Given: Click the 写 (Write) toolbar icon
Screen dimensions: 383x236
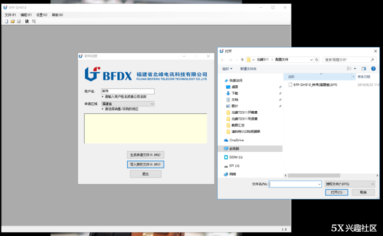Looking at the screenshot, I should coord(34,22).
